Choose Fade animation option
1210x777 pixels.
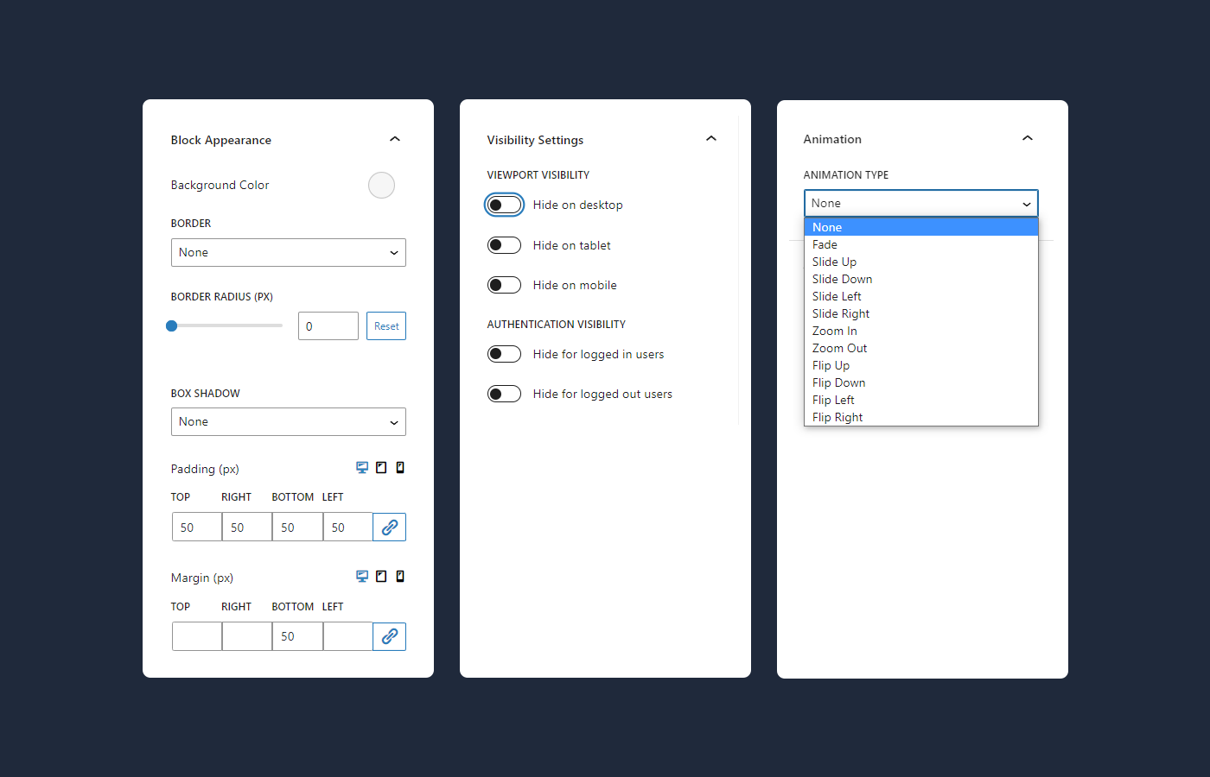pos(921,244)
